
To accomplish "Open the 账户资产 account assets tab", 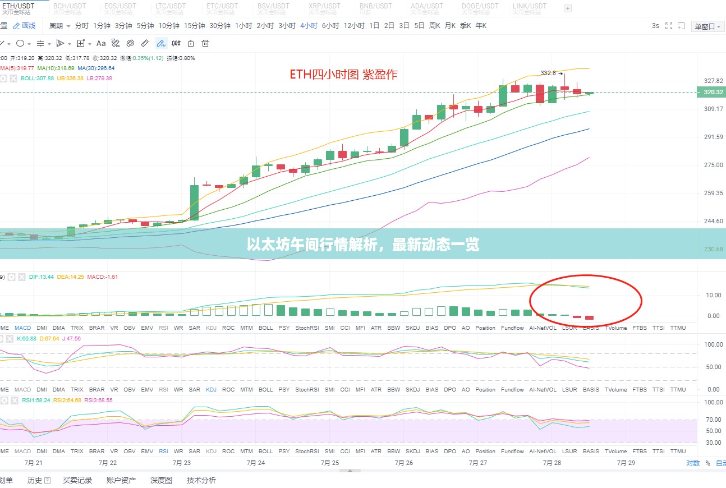I will pos(121,480).
